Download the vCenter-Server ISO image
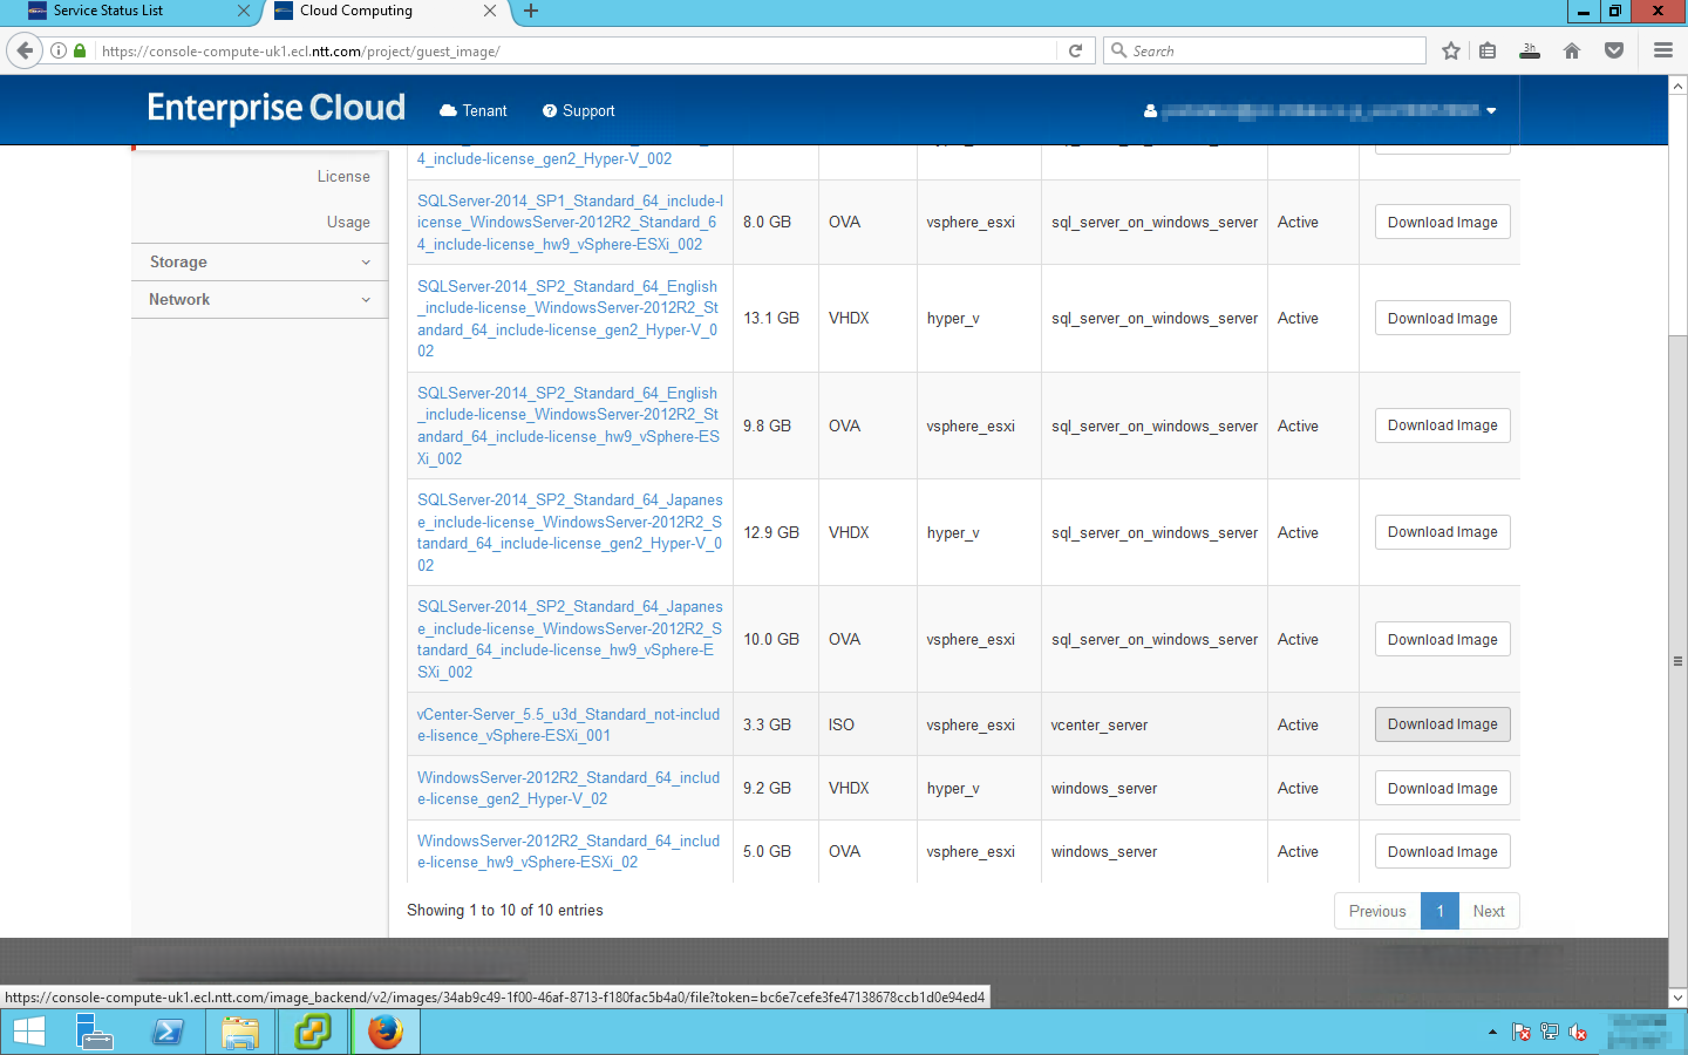1688x1055 pixels. click(1442, 724)
